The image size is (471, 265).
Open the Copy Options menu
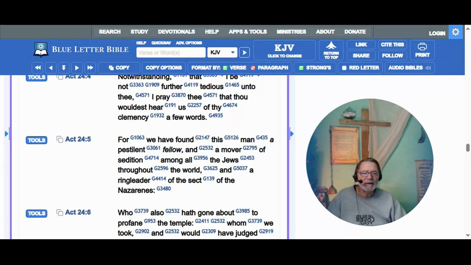click(x=164, y=68)
